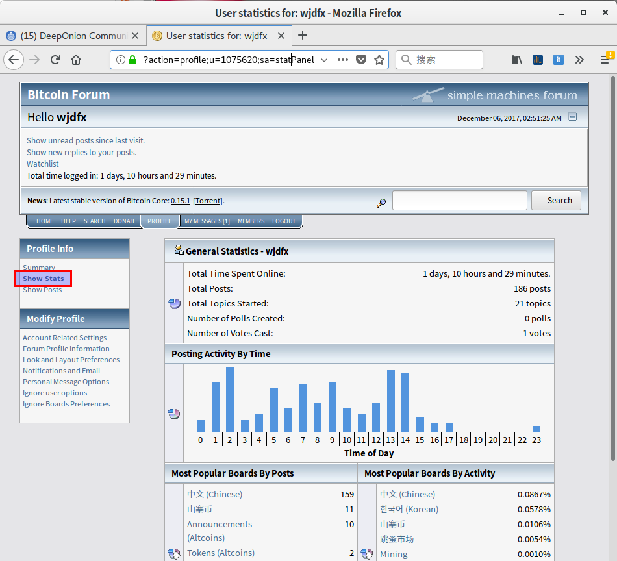Open Show Posts in Profile Info

42,290
